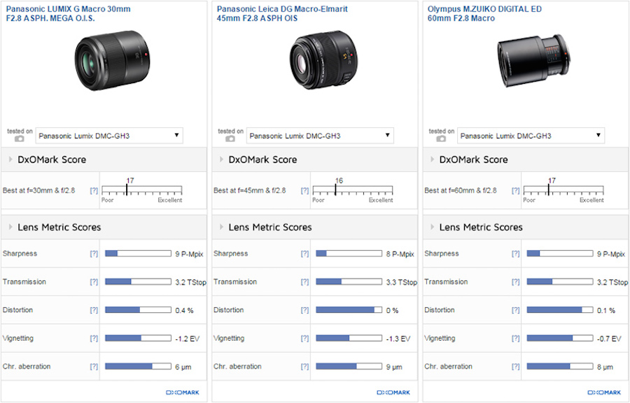Click help icon beside Sharpness for Panasonic 30mm
Viewport: 630px width, 403px height.
(94, 254)
